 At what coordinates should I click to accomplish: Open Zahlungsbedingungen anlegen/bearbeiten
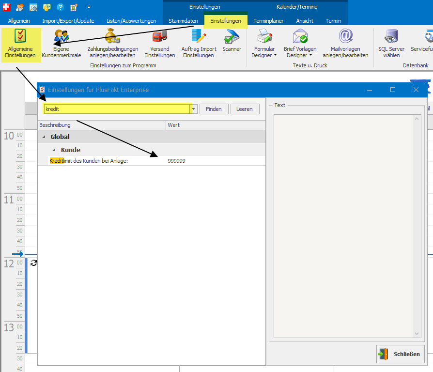pyautogui.click(x=113, y=44)
